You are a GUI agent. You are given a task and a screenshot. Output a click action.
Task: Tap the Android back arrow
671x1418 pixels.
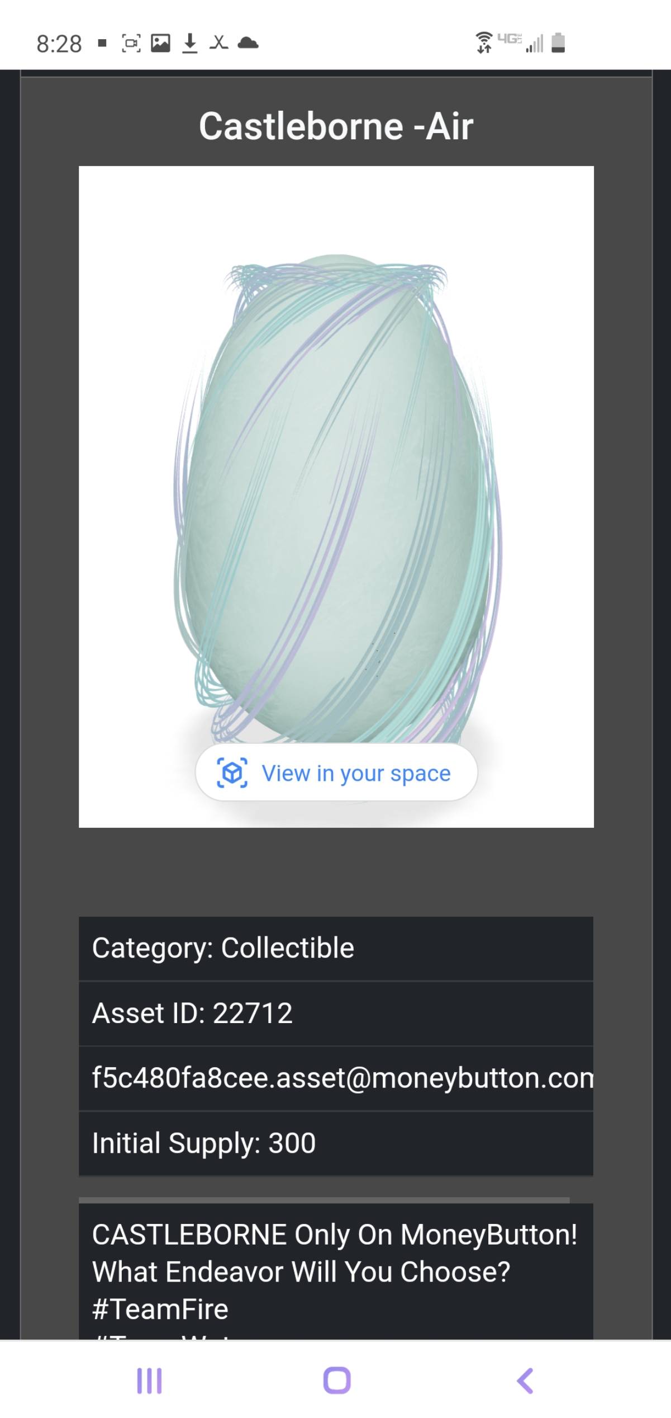point(525,1381)
